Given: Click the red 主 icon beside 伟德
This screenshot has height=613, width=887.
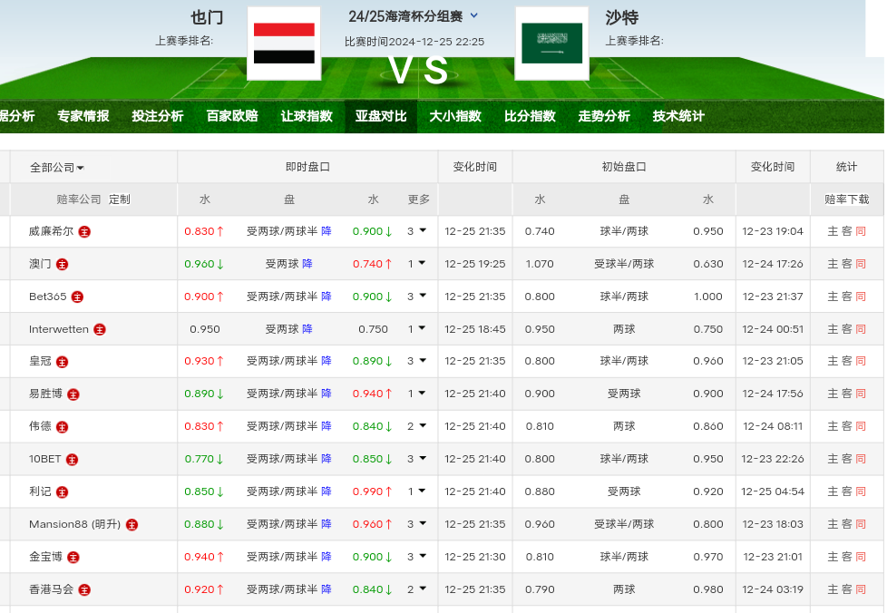Looking at the screenshot, I should click(63, 427).
